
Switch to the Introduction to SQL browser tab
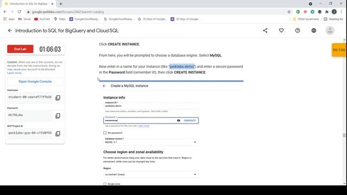[29, 4]
